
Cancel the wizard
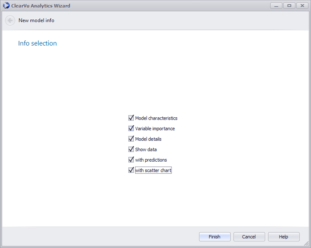tap(249, 237)
